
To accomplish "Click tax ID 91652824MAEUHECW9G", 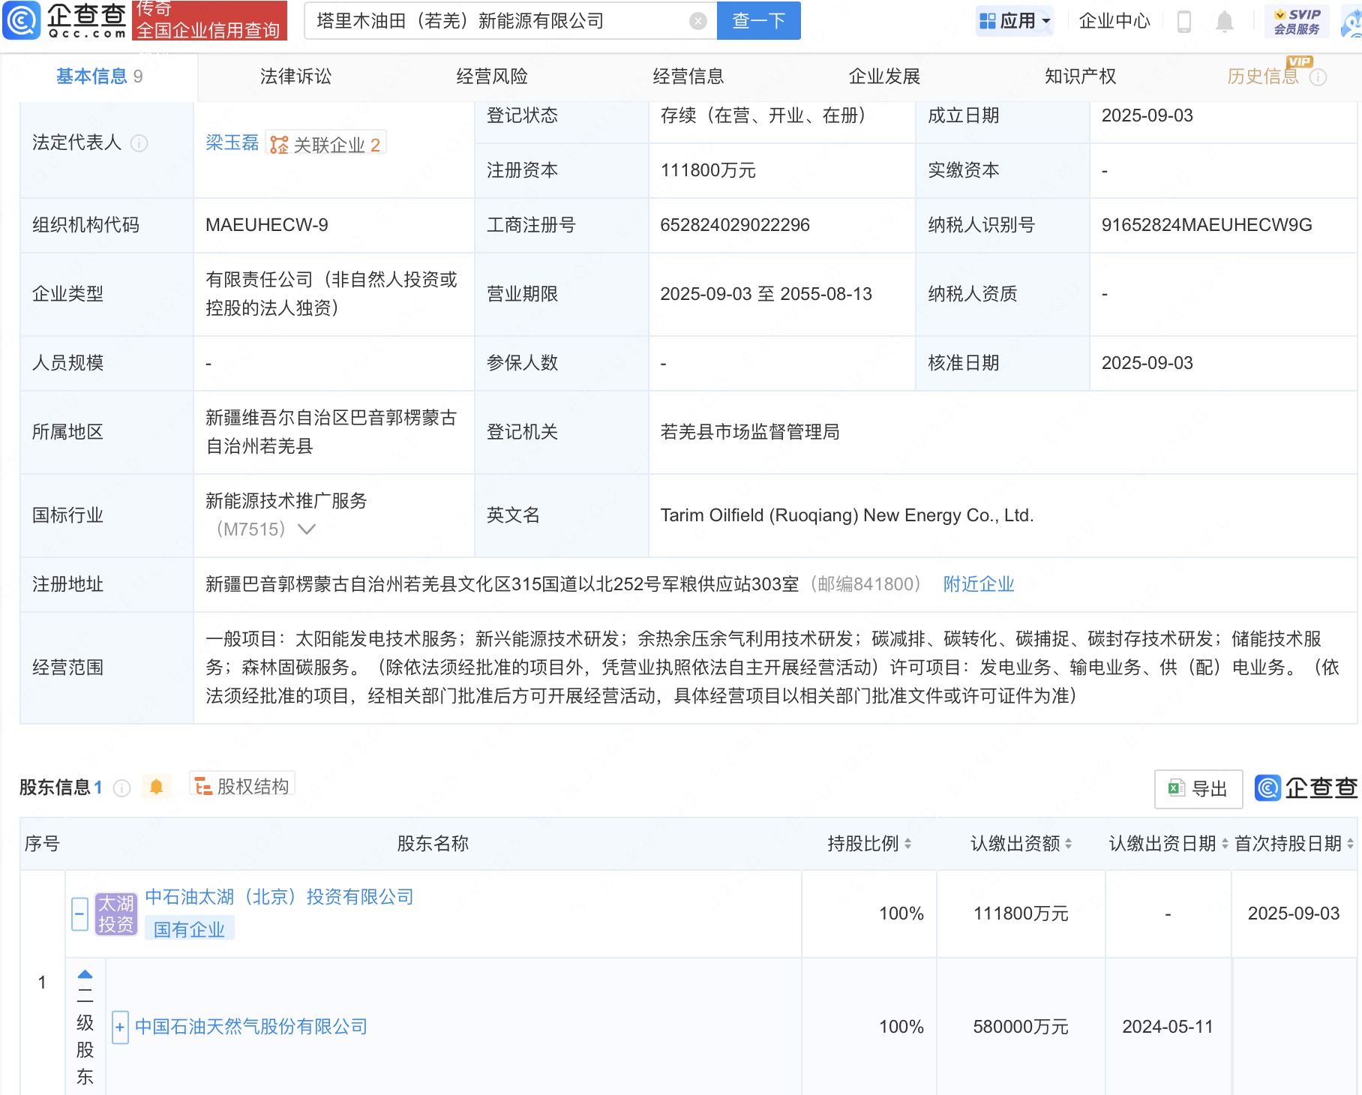I will coord(1207,225).
